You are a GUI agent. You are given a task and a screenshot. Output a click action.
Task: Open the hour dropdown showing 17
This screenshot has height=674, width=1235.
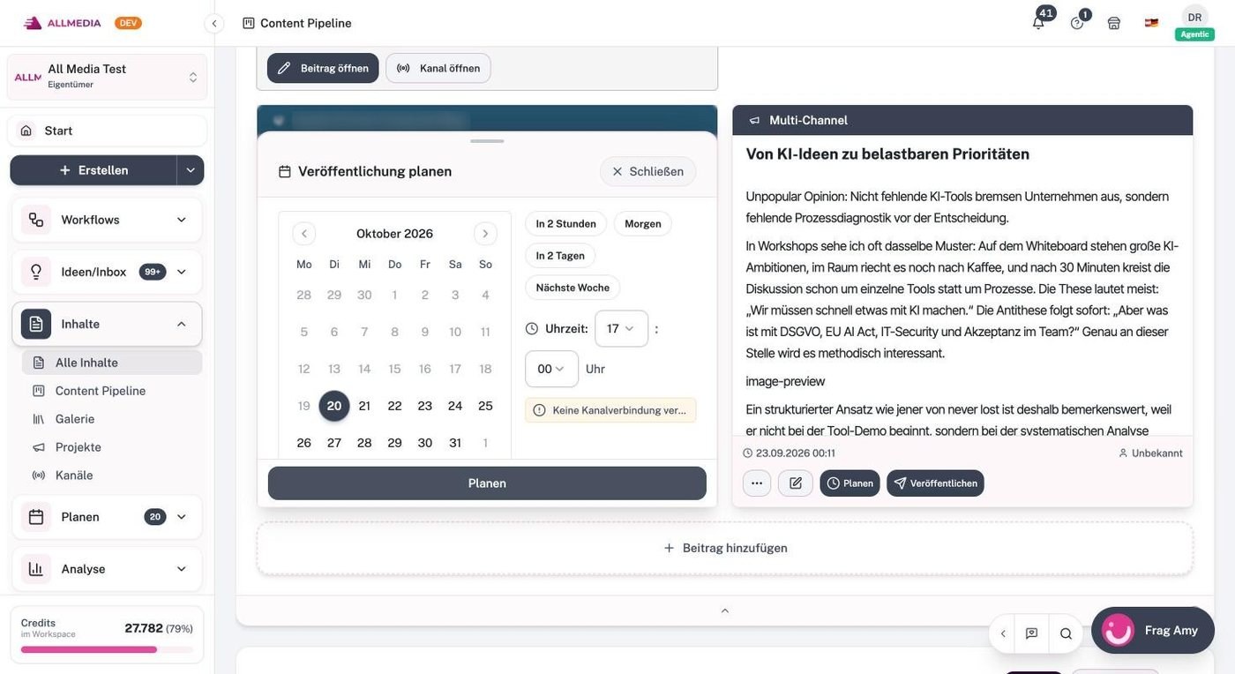(622, 328)
